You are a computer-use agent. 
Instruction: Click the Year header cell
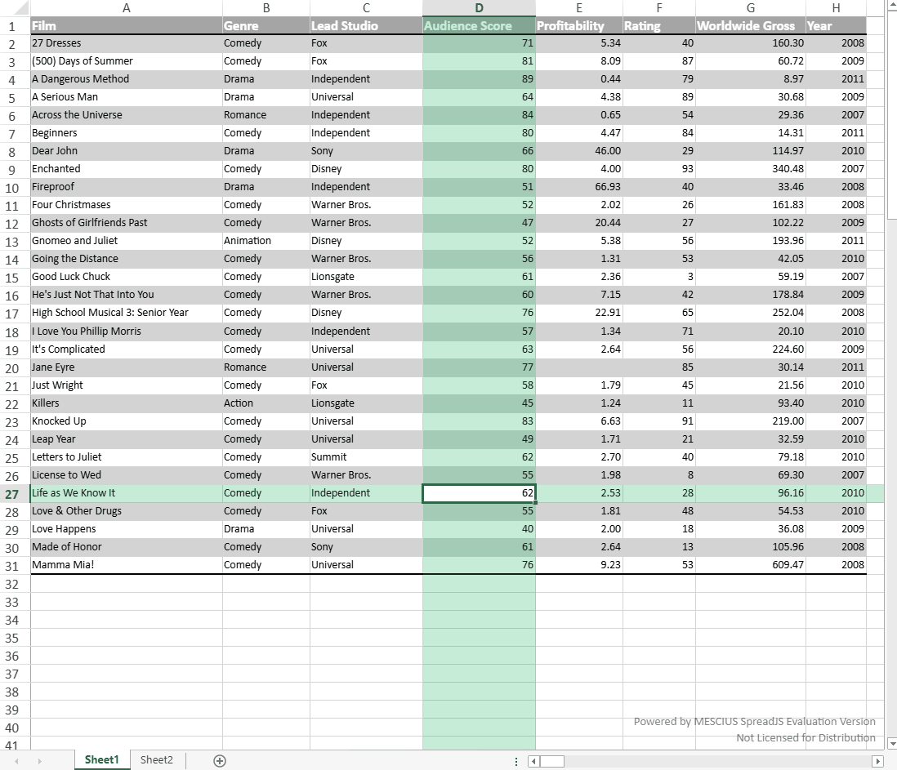click(x=836, y=26)
